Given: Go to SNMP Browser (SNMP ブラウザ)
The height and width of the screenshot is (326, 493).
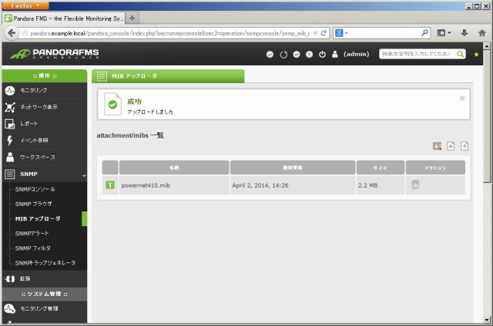Looking at the screenshot, I should point(33,204).
